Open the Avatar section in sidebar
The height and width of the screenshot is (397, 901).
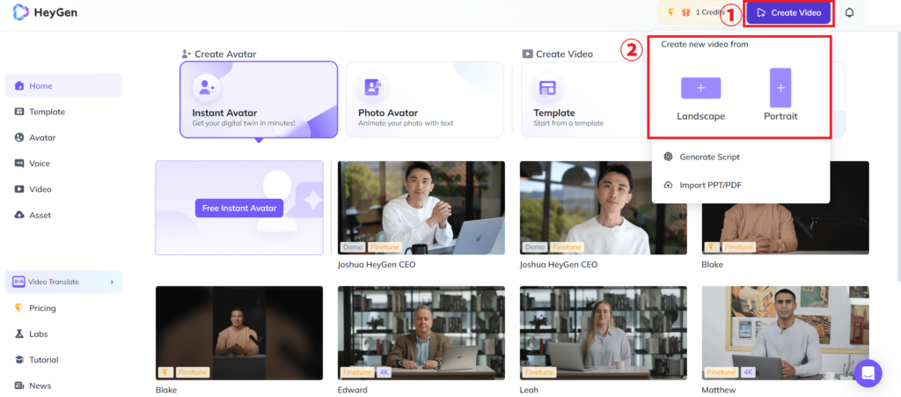[41, 137]
